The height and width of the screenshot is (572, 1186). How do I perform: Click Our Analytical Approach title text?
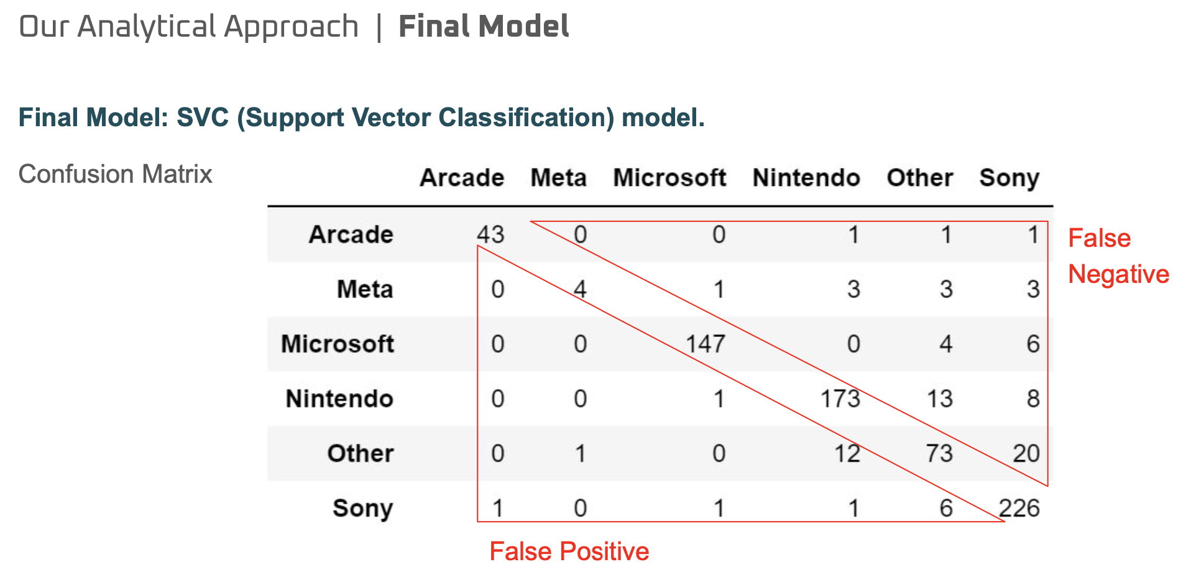(x=189, y=27)
